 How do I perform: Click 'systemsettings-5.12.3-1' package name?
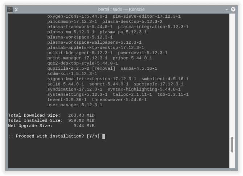(x=77, y=94)
